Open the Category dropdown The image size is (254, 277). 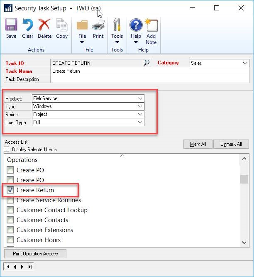245,63
